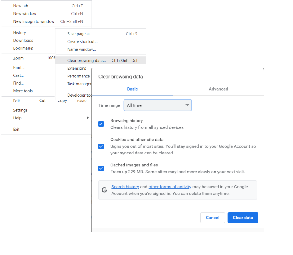Decrease page zoom with minus button

[39, 58]
